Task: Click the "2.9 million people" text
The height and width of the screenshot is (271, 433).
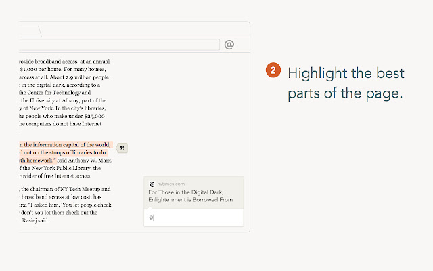Action: pyautogui.click(x=89, y=77)
